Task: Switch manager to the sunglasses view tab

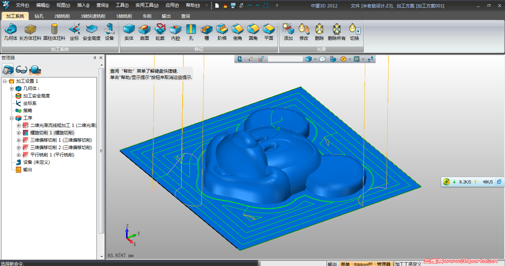Action: 21,69
